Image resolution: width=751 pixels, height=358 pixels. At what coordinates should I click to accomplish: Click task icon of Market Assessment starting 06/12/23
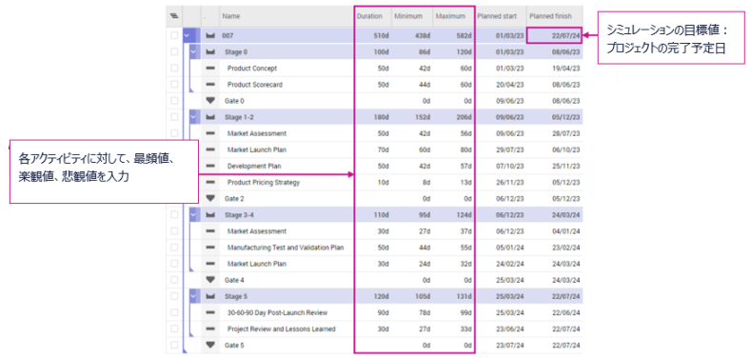(210, 231)
